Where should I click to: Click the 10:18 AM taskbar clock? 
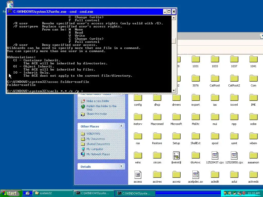point(253,193)
